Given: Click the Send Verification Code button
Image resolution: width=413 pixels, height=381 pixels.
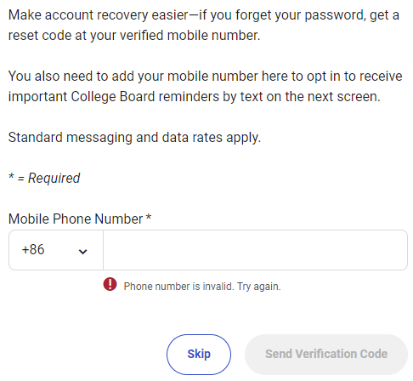Looking at the screenshot, I should [x=326, y=355].
